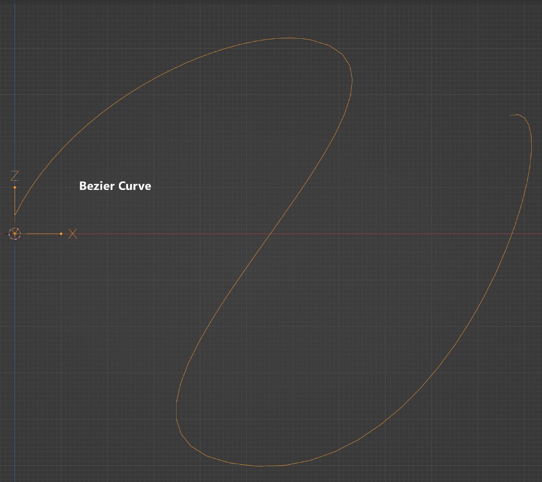Select the Z axis gizmo handle diamond
The image size is (542, 482).
point(15,188)
